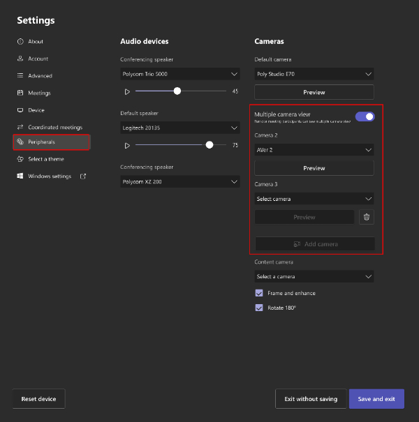Viewport: 419px width, 422px height.
Task: Click the Meetings calendar icon
Action: click(x=20, y=93)
